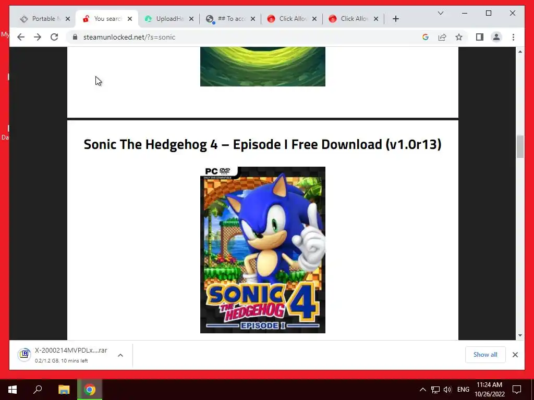Reload the steamunlocked page

(54, 37)
